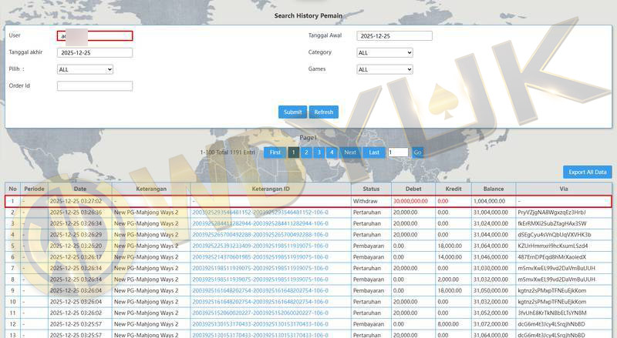The image size is (617, 338).
Task: Open the Category dropdown
Action: coord(384,52)
